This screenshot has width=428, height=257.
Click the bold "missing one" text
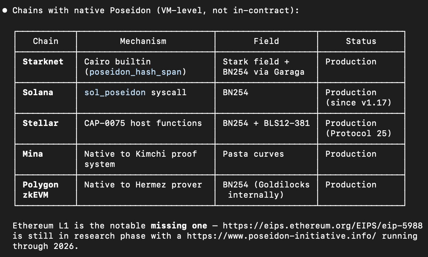coord(179,226)
